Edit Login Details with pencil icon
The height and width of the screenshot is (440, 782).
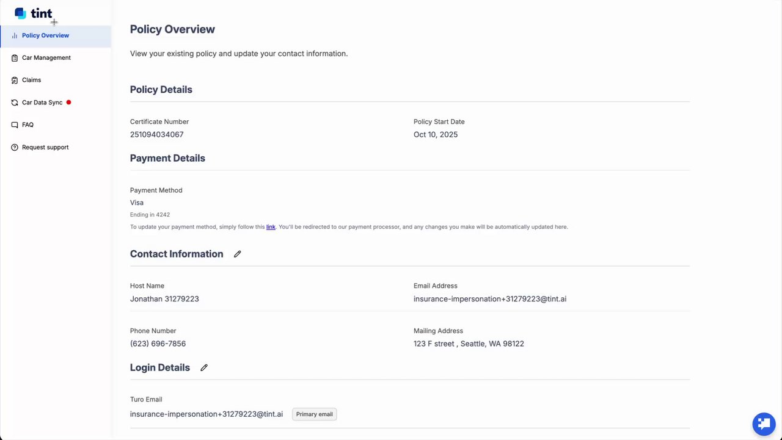(204, 367)
